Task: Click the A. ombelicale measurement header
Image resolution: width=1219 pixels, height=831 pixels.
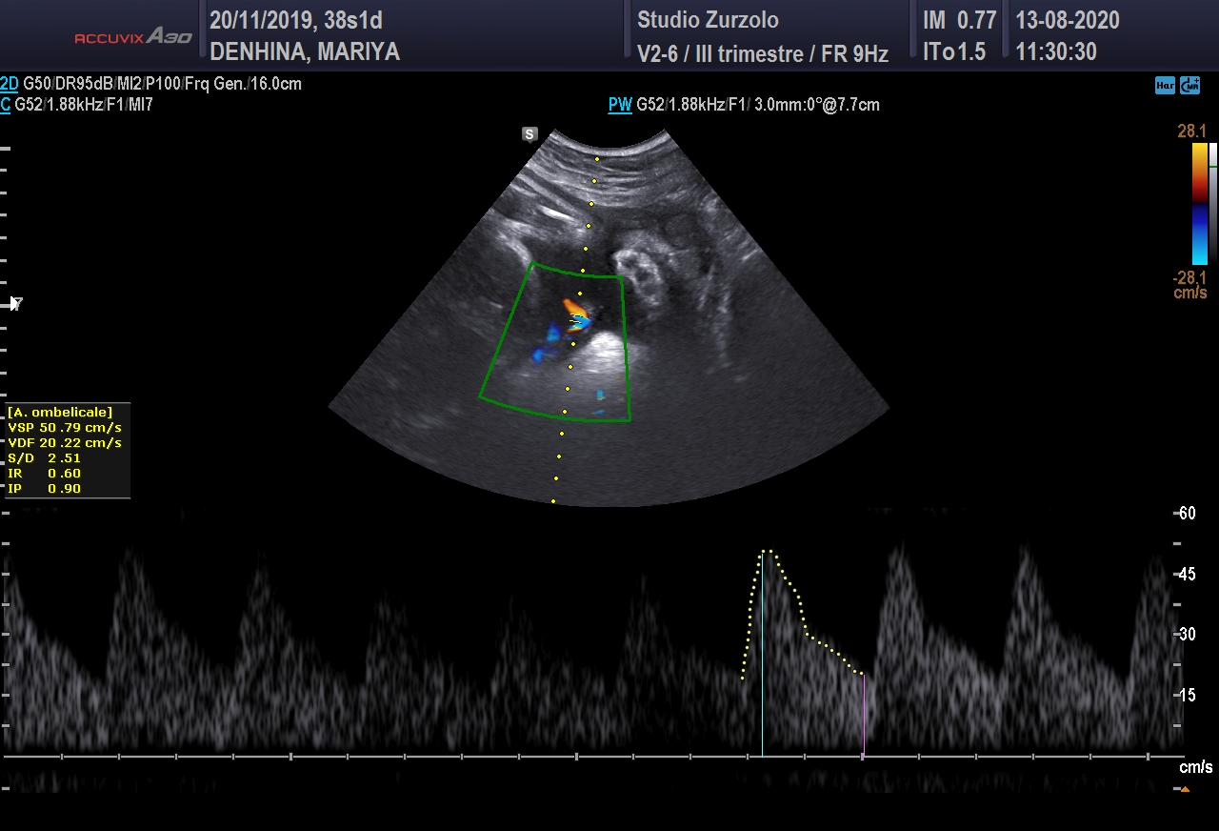Action: click(60, 413)
